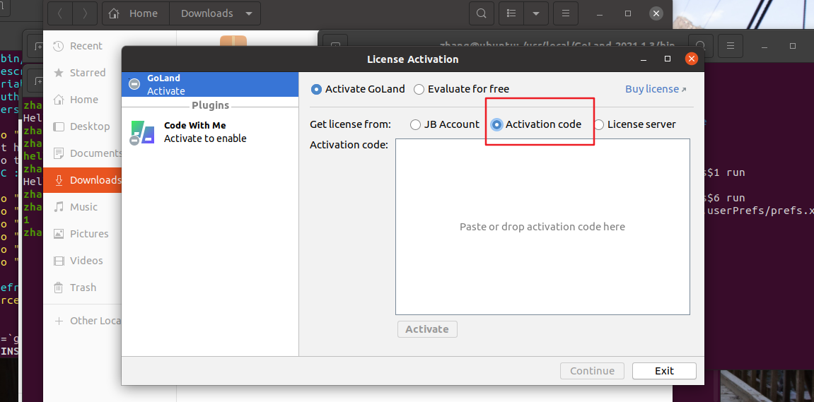This screenshot has width=814, height=402.
Task: Open Documents in the Files sidebar
Action: coord(83,153)
